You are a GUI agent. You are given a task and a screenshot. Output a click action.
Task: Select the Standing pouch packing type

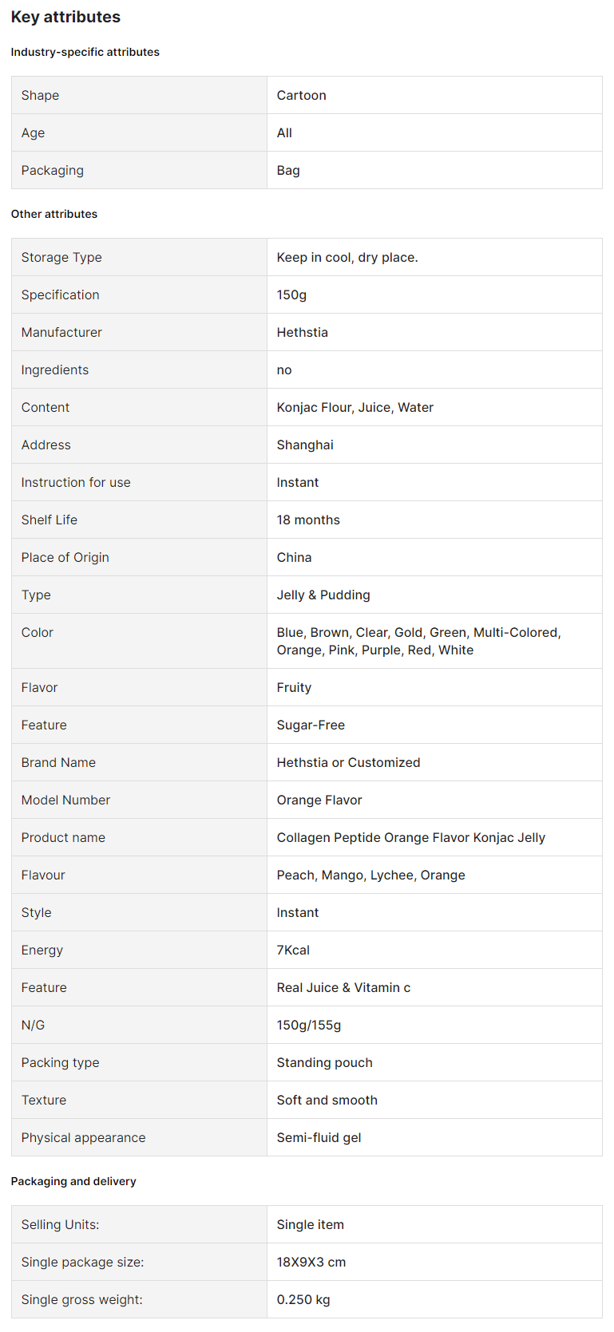[x=325, y=1062]
